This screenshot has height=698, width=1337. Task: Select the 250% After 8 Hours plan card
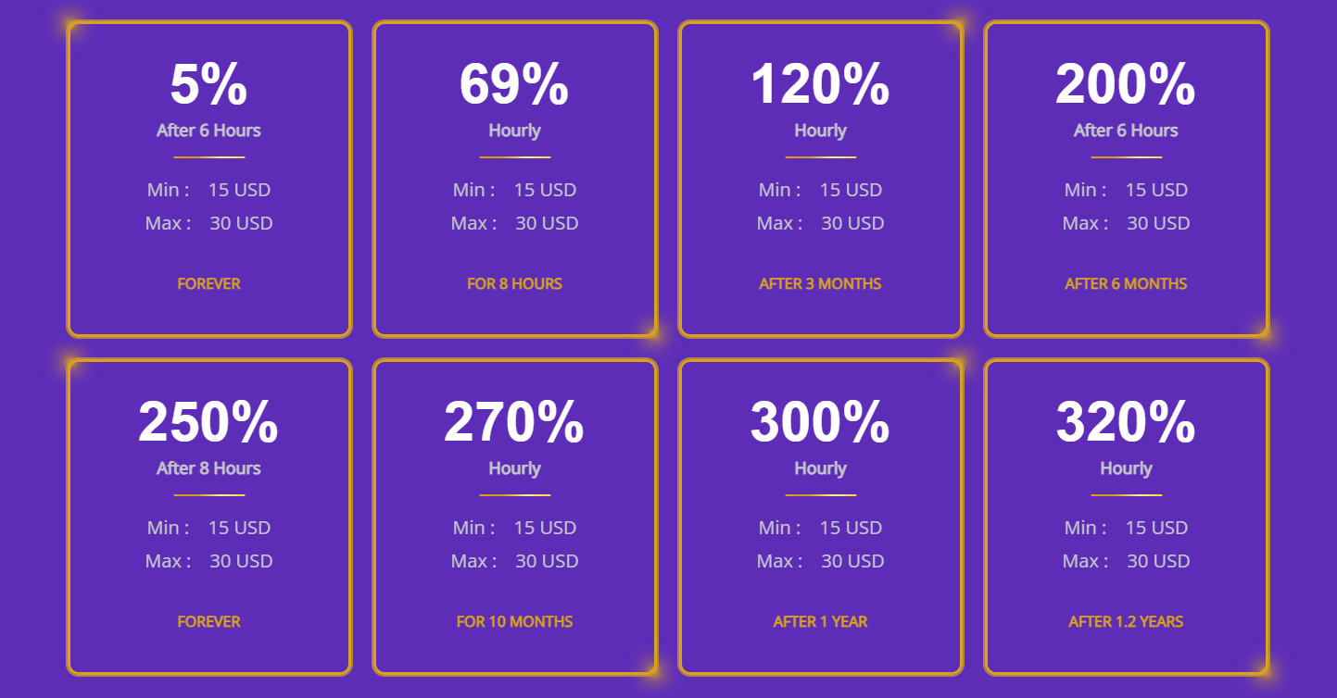click(208, 517)
